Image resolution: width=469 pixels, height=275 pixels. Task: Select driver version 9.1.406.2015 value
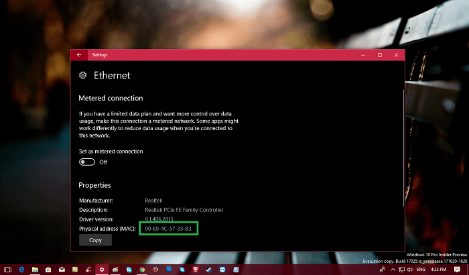coord(159,219)
